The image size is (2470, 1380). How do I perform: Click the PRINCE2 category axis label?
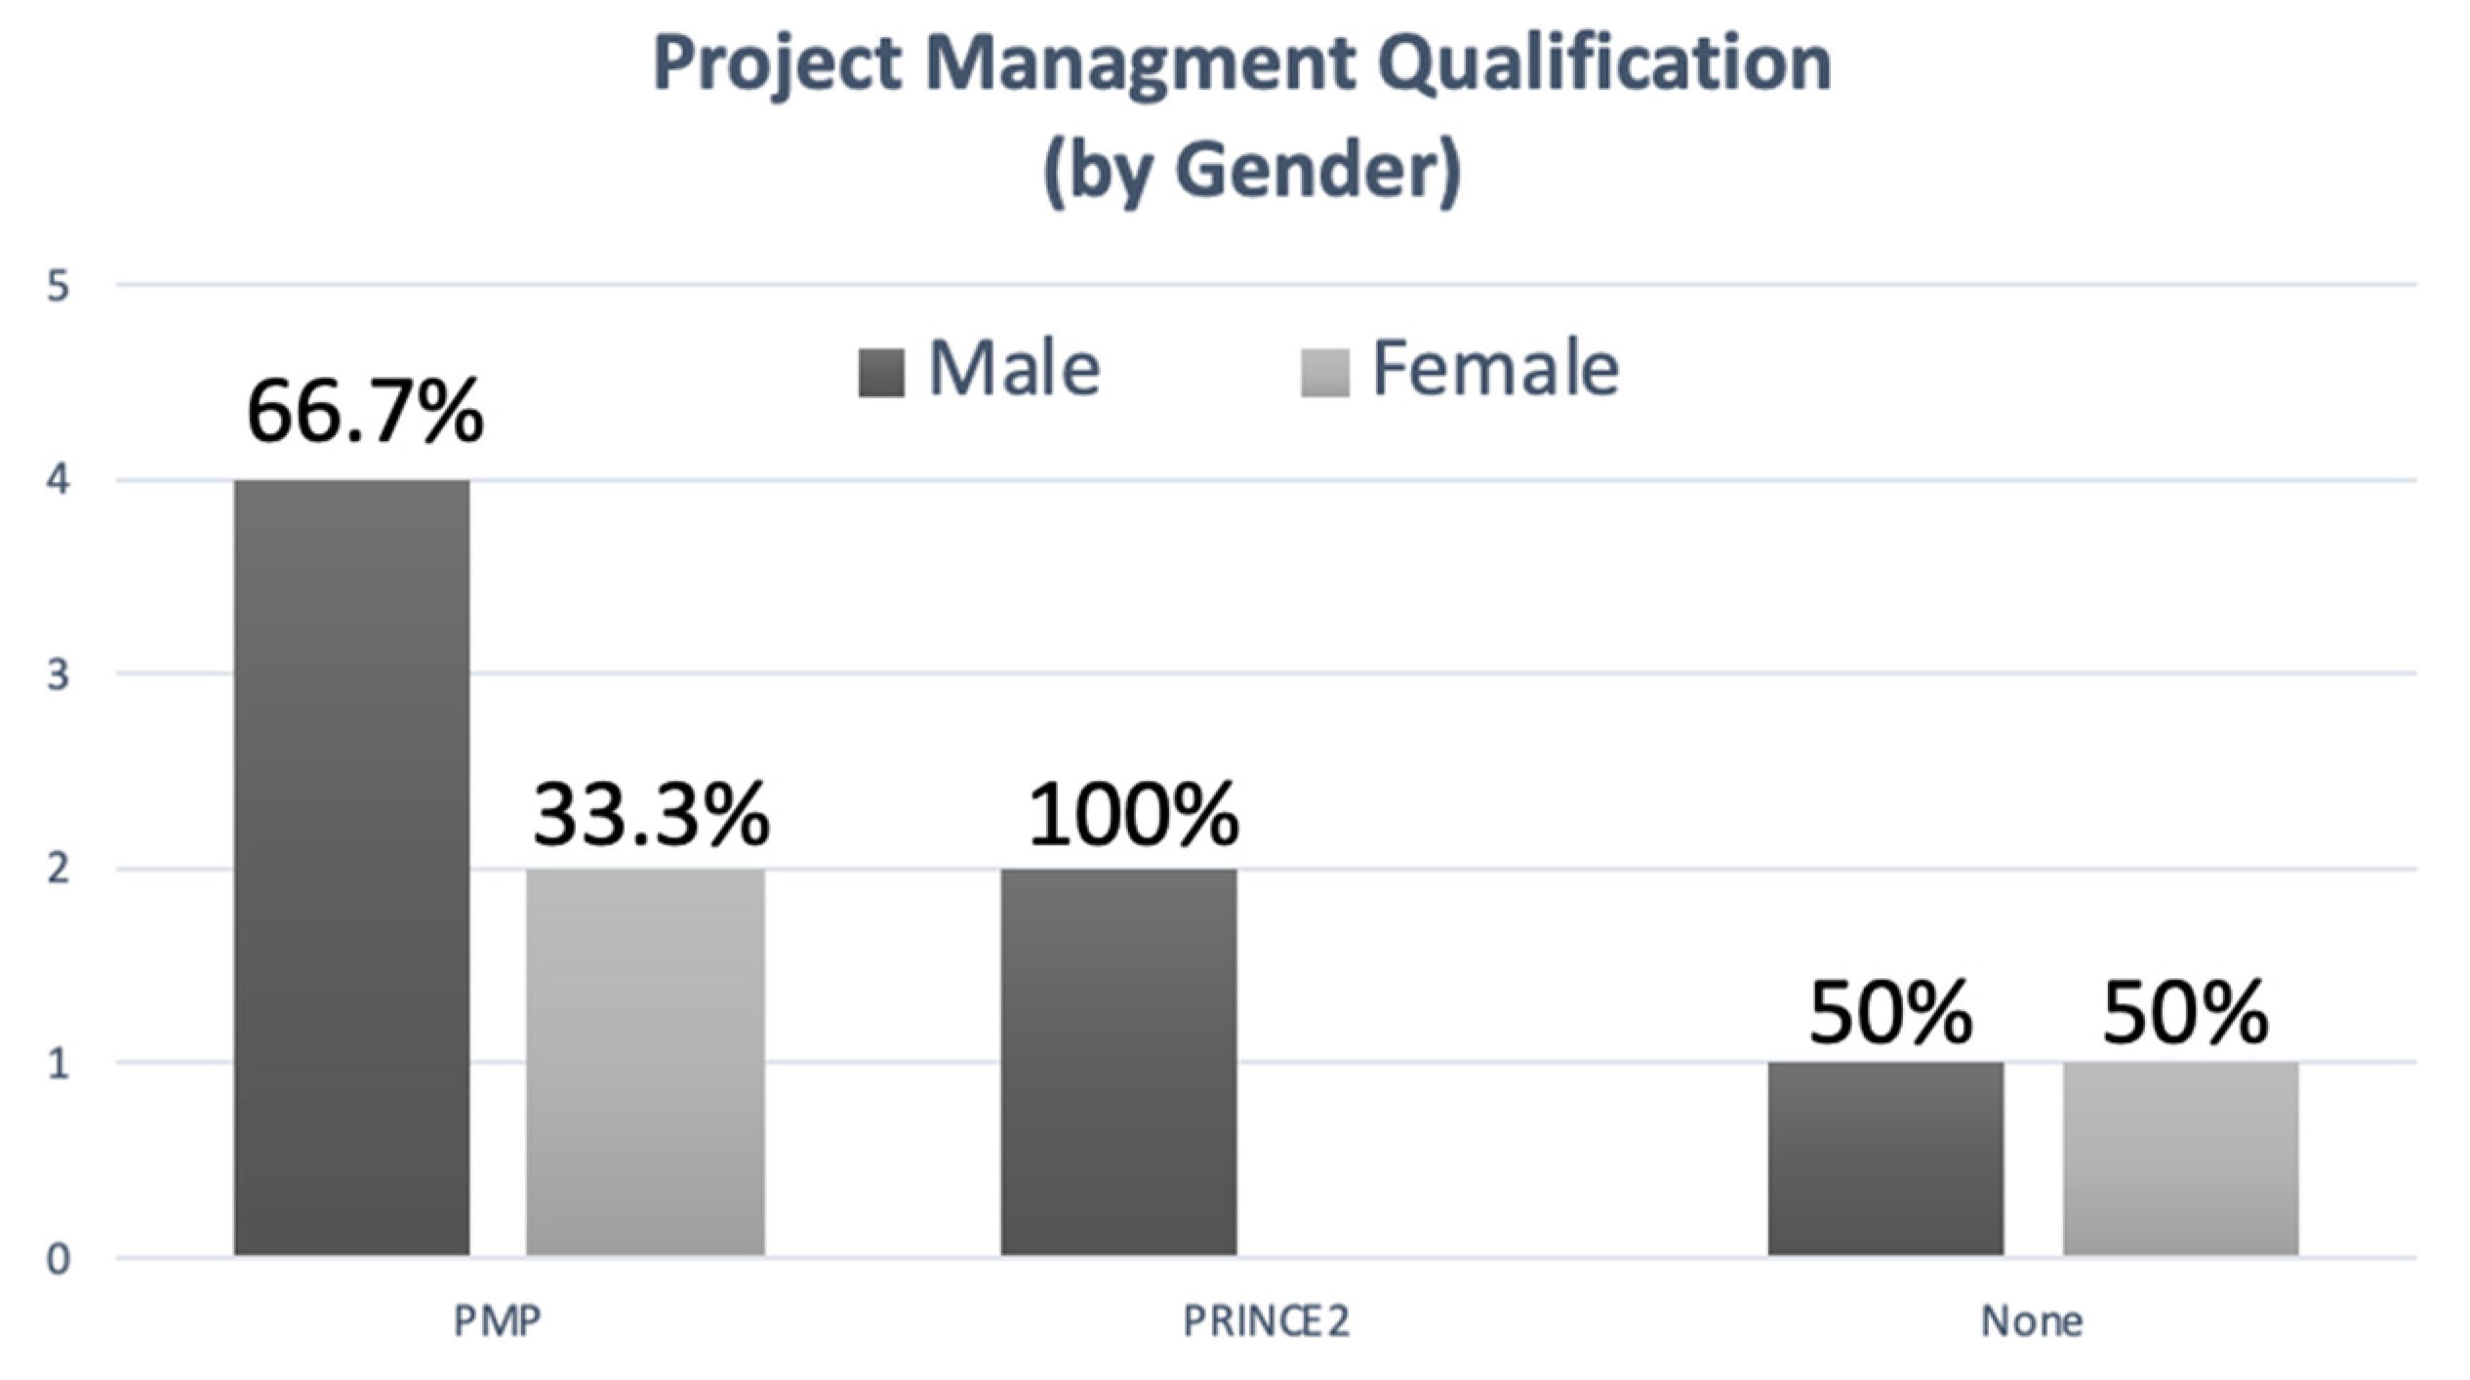tap(1266, 1321)
